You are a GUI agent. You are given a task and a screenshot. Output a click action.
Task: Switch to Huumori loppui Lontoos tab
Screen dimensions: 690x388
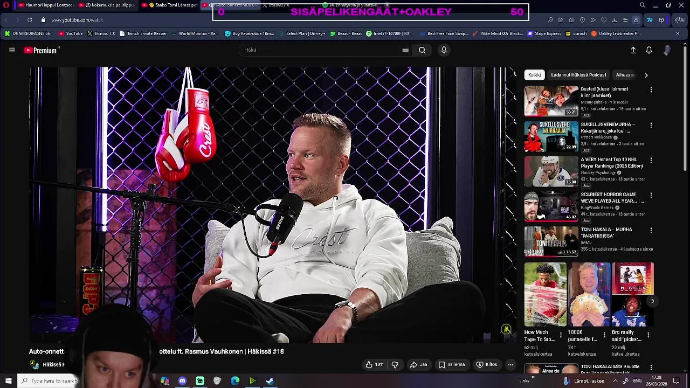[46, 5]
